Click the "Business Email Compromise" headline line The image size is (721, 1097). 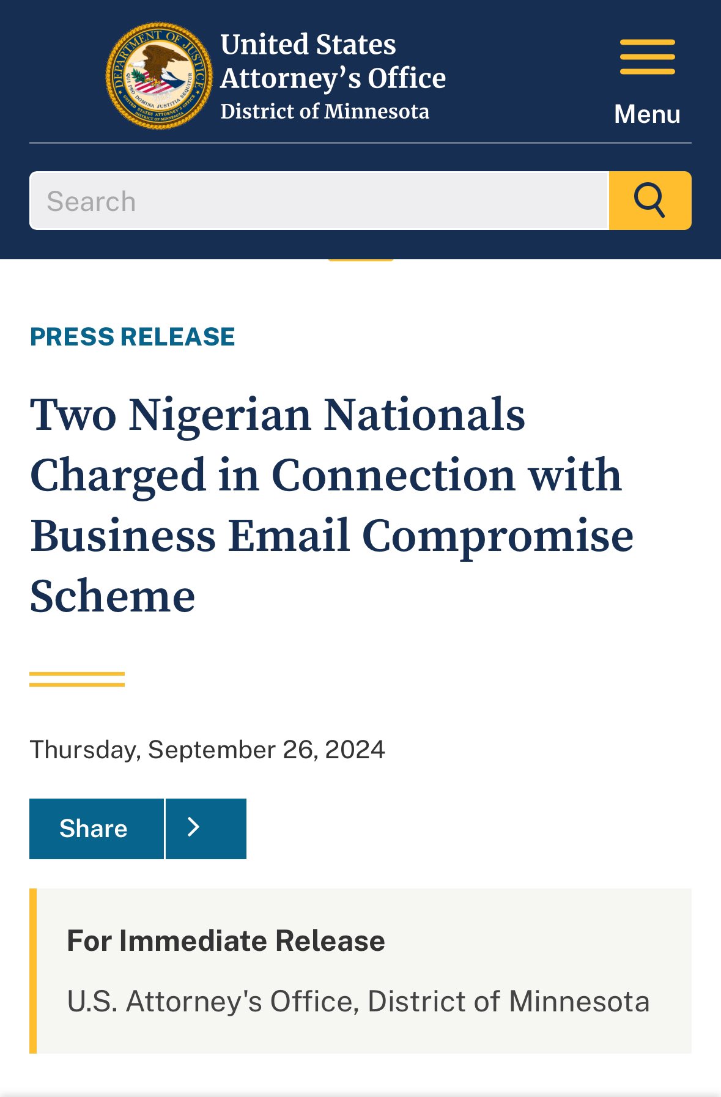click(x=331, y=536)
